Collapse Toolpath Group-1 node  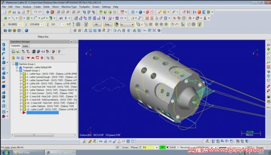[x=17, y=71]
